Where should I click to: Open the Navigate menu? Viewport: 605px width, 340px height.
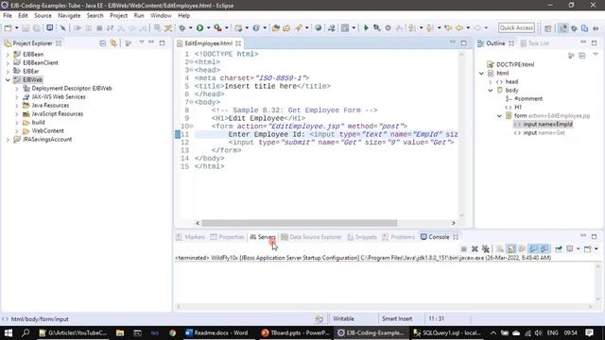tap(69, 15)
